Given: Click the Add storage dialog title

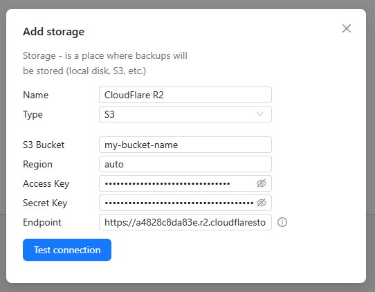Looking at the screenshot, I should click(x=53, y=32).
